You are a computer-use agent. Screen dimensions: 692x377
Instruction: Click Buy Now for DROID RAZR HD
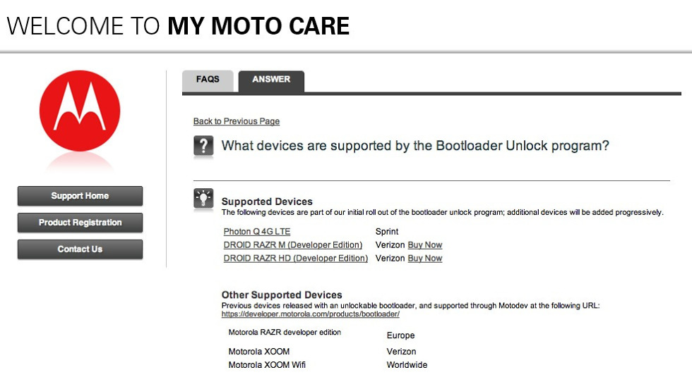pyautogui.click(x=425, y=259)
